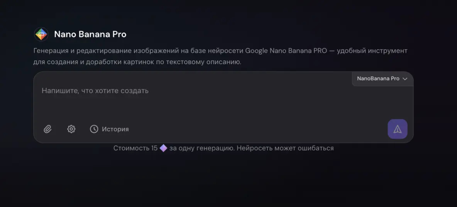
Task: Attach a file with the paperclip icon
Action: (x=47, y=129)
